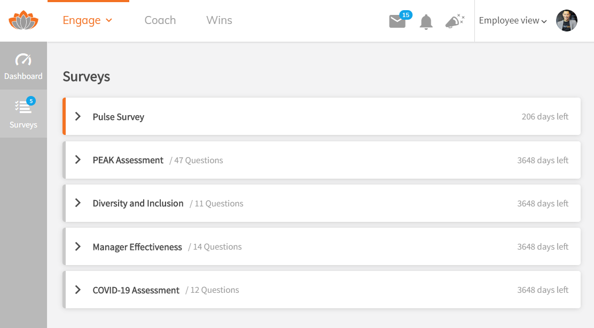Open the Pulse Survey title

119,117
